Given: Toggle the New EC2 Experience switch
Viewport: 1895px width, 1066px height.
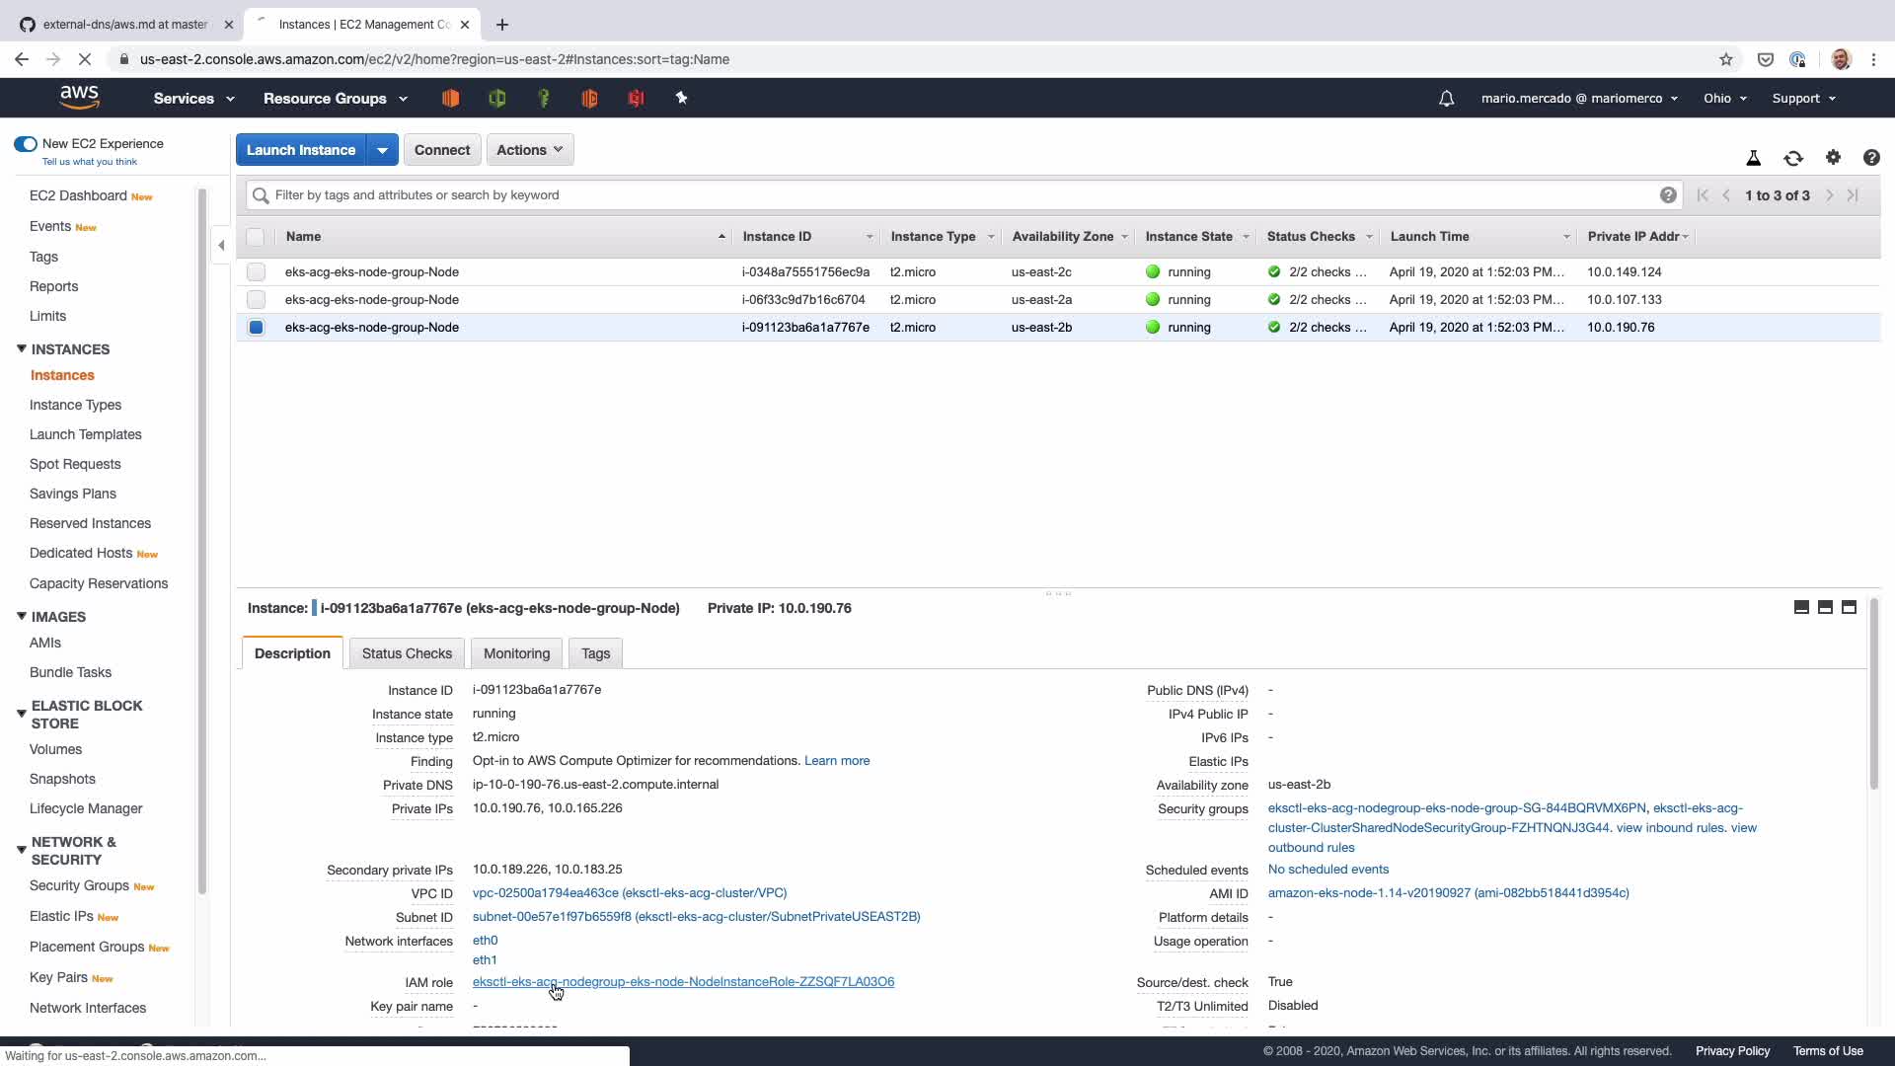Looking at the screenshot, I should click(x=26, y=144).
